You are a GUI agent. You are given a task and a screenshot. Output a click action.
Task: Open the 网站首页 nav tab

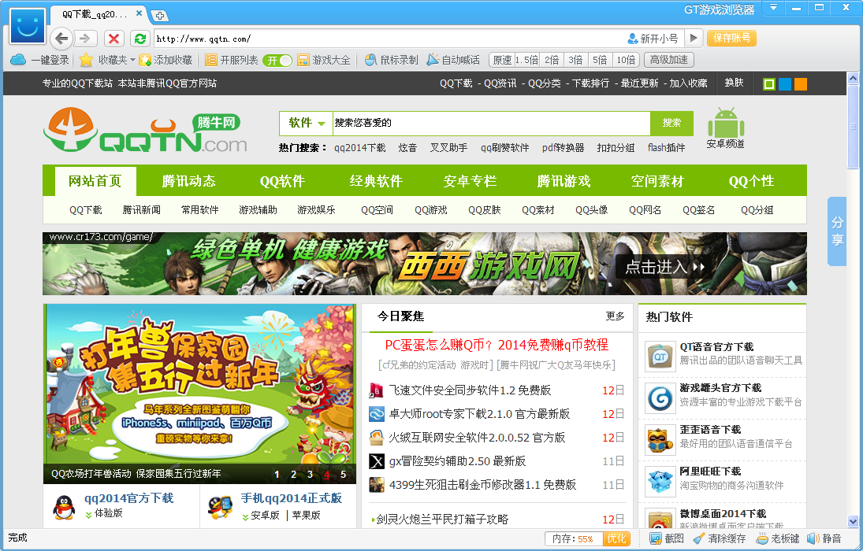point(95,181)
